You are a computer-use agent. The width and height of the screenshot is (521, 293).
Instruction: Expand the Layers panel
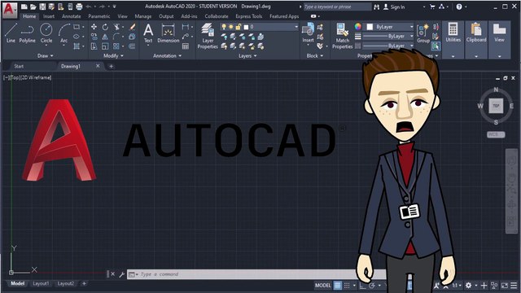tap(247, 56)
